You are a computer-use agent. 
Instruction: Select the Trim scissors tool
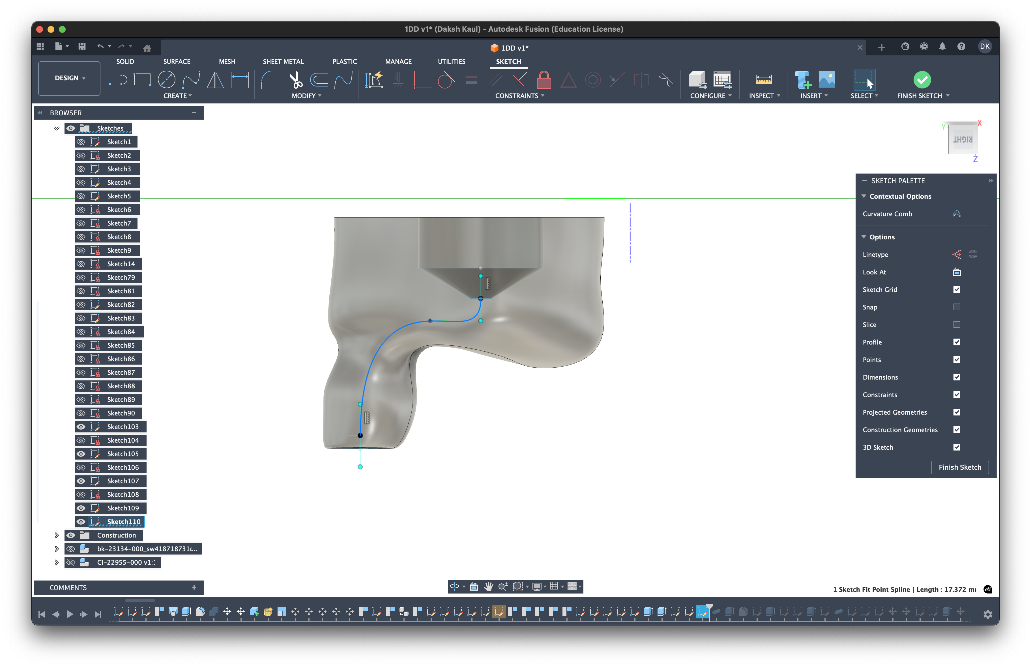click(295, 80)
